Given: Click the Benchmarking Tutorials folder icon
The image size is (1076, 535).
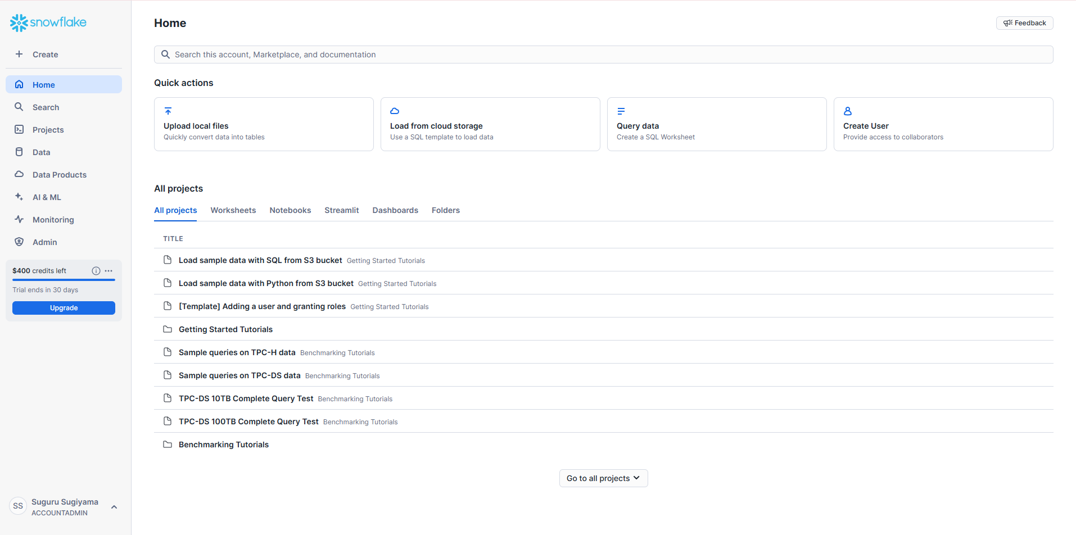Looking at the screenshot, I should (168, 445).
